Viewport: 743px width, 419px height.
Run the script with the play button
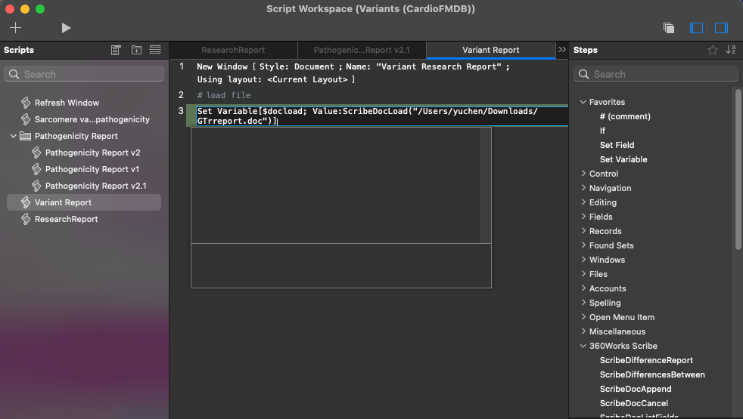66,28
